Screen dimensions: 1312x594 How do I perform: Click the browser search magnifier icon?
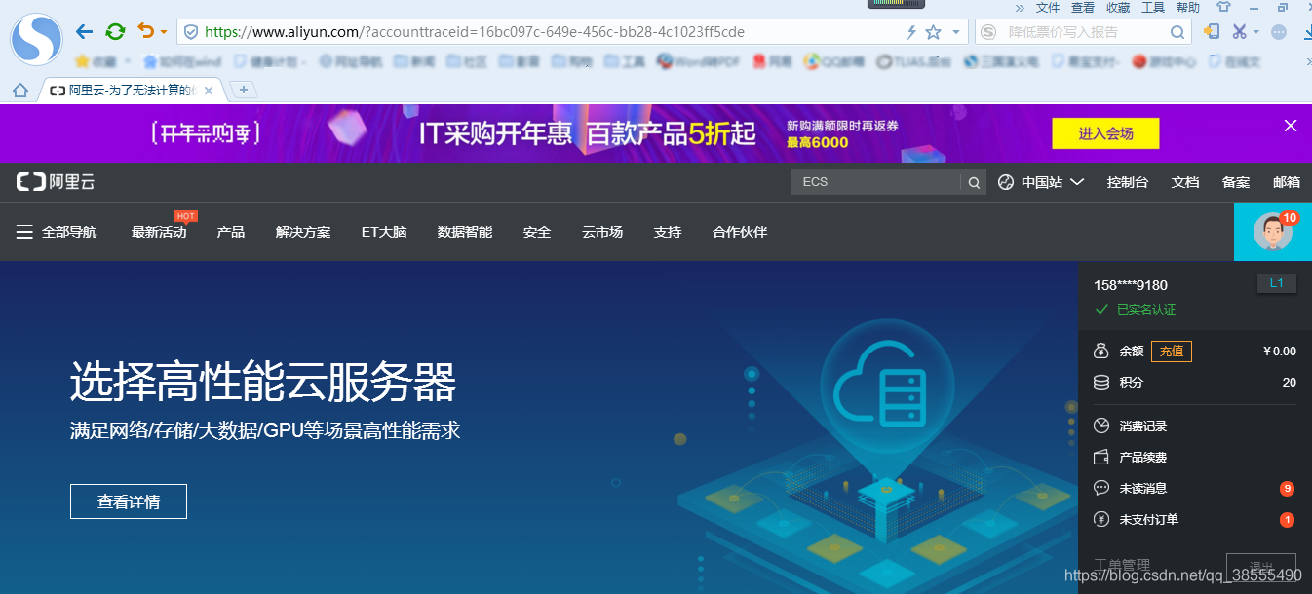point(1178,32)
